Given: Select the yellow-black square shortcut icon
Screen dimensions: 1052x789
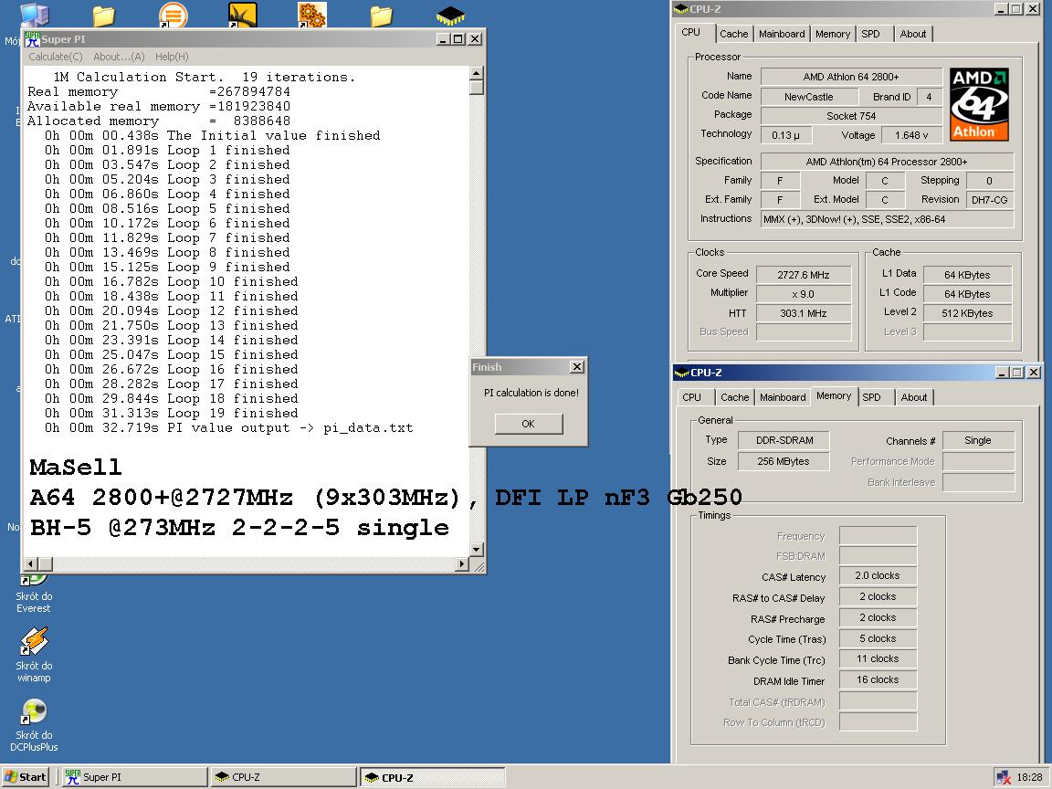Looking at the screenshot, I should pyautogui.click(x=242, y=15).
